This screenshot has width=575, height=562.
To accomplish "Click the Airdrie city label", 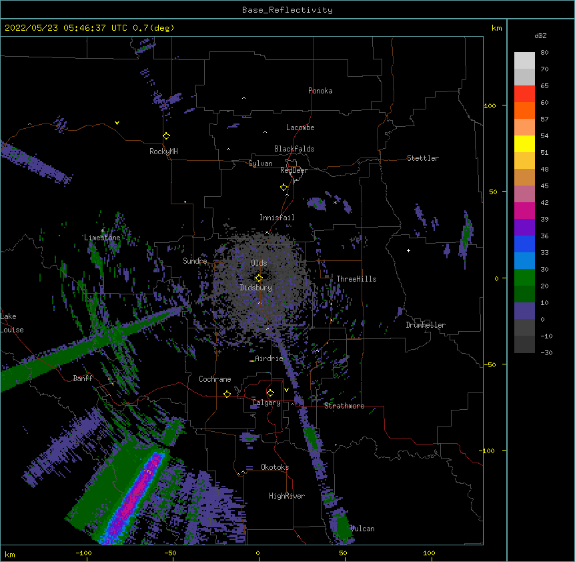I will pos(269,358).
